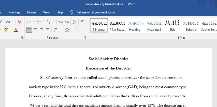Click the Shading paint bucket icon
The image size is (217, 107).
(x=67, y=30)
